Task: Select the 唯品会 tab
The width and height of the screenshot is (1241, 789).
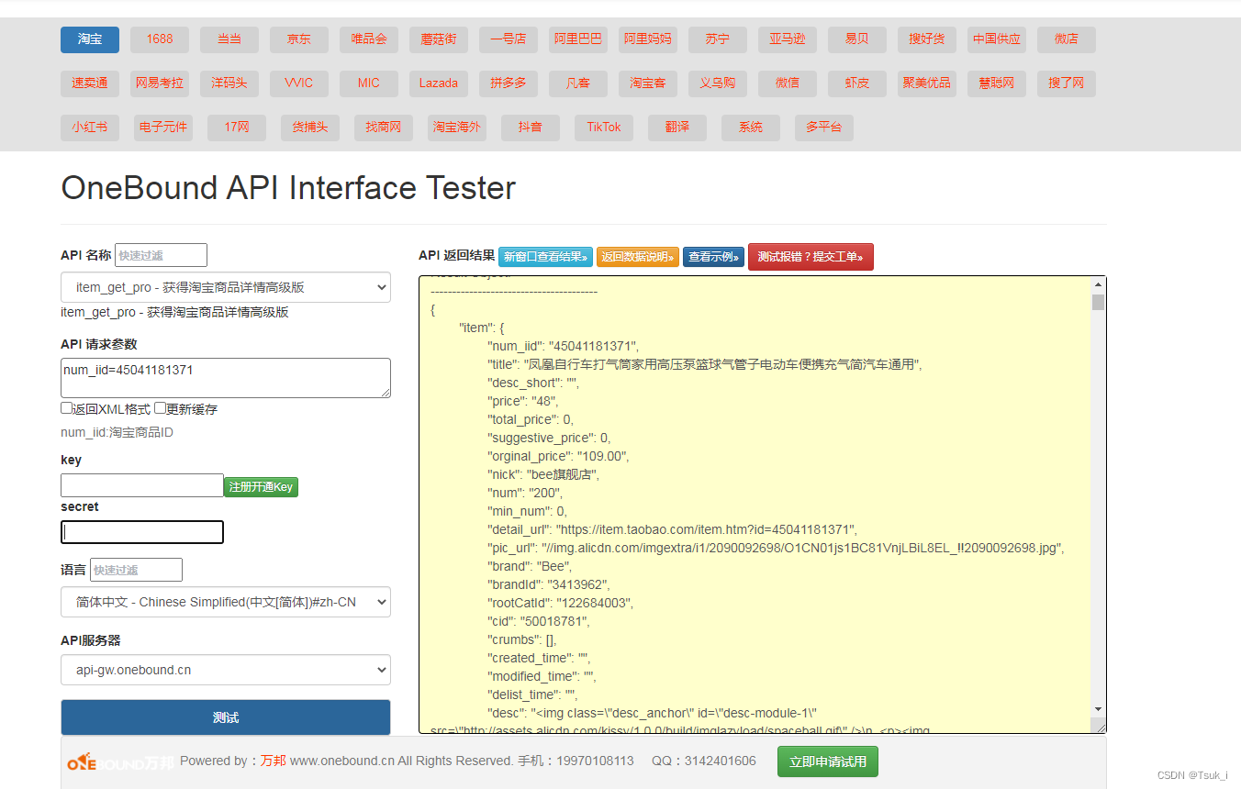Action: click(x=369, y=39)
